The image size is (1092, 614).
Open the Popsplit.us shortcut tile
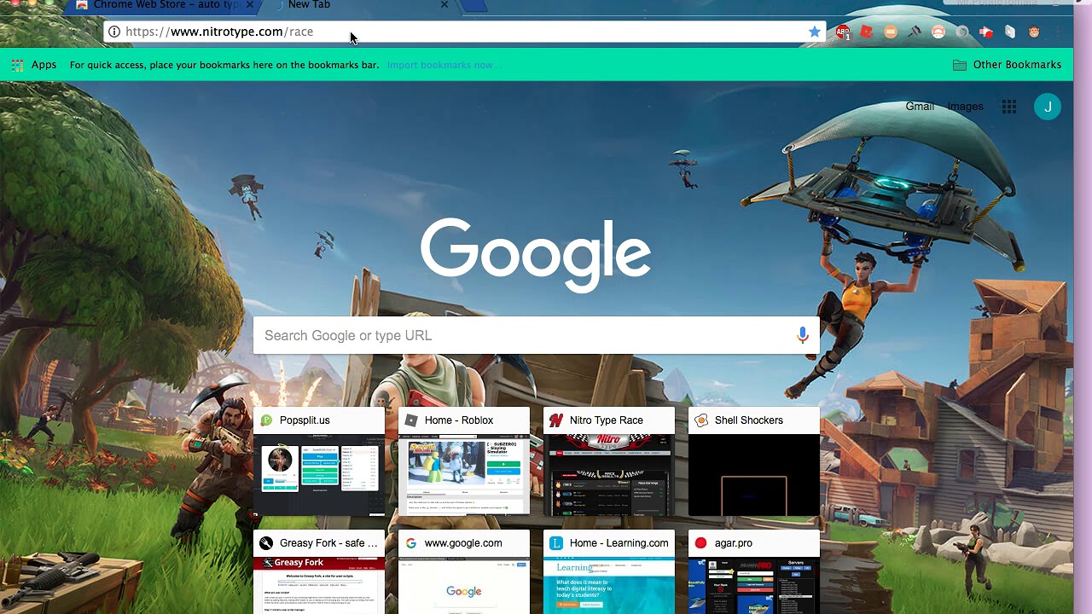pos(319,461)
